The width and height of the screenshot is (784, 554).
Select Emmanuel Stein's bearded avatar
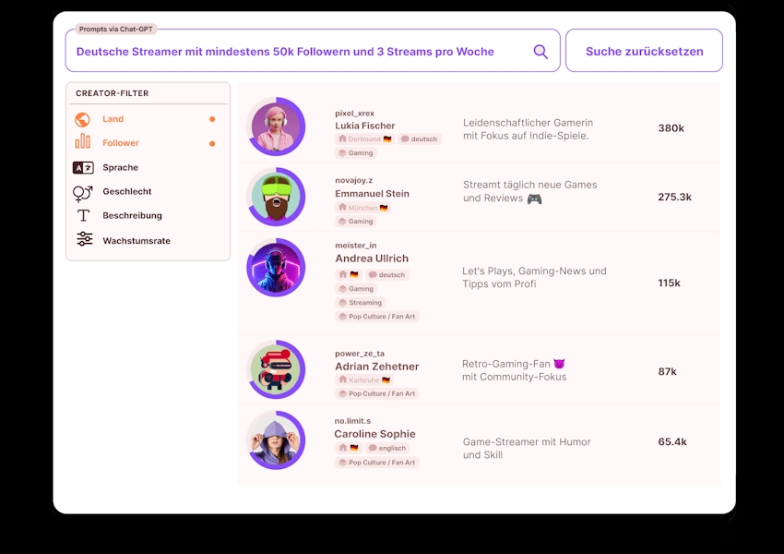point(276,197)
